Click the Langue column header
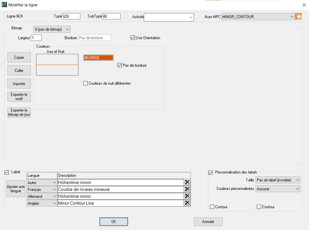 tap(42, 175)
